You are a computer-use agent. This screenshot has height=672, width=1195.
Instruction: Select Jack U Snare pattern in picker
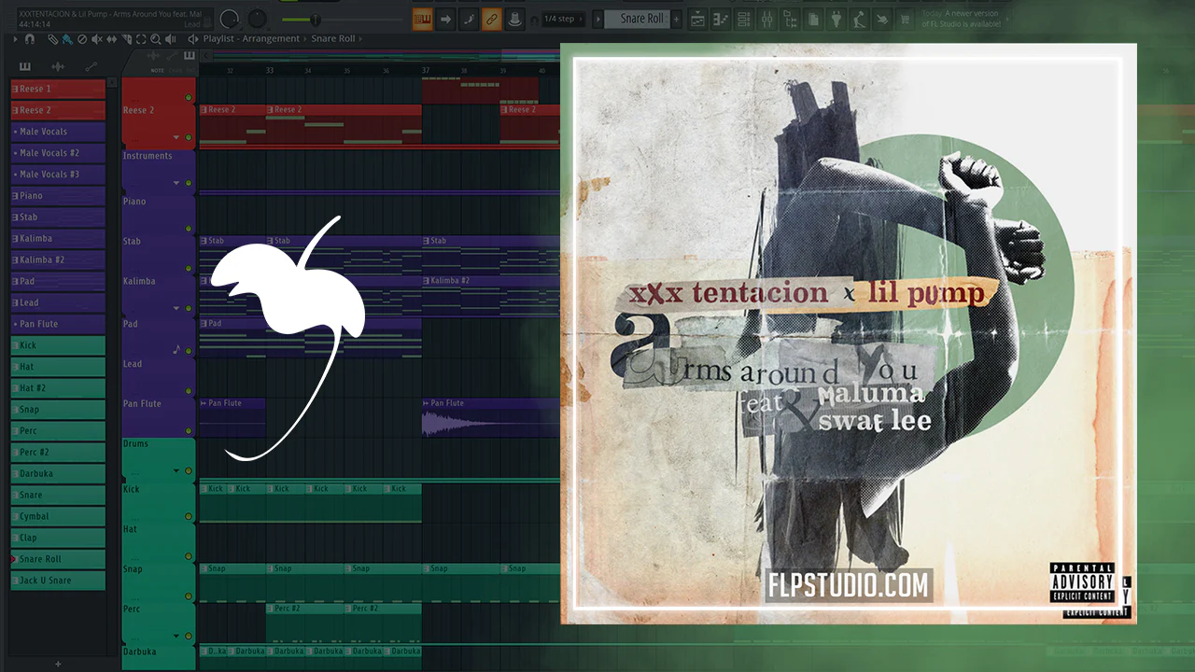[58, 581]
